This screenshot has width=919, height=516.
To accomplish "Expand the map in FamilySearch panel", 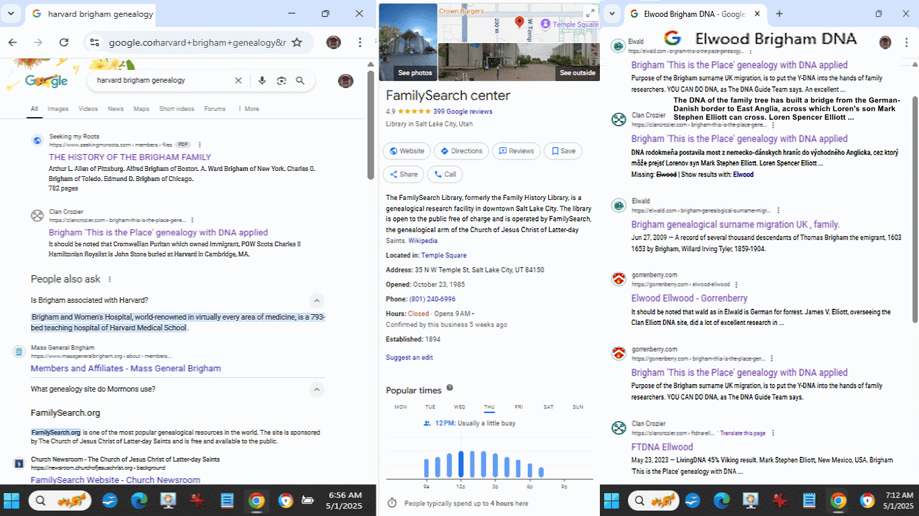I will (x=590, y=13).
